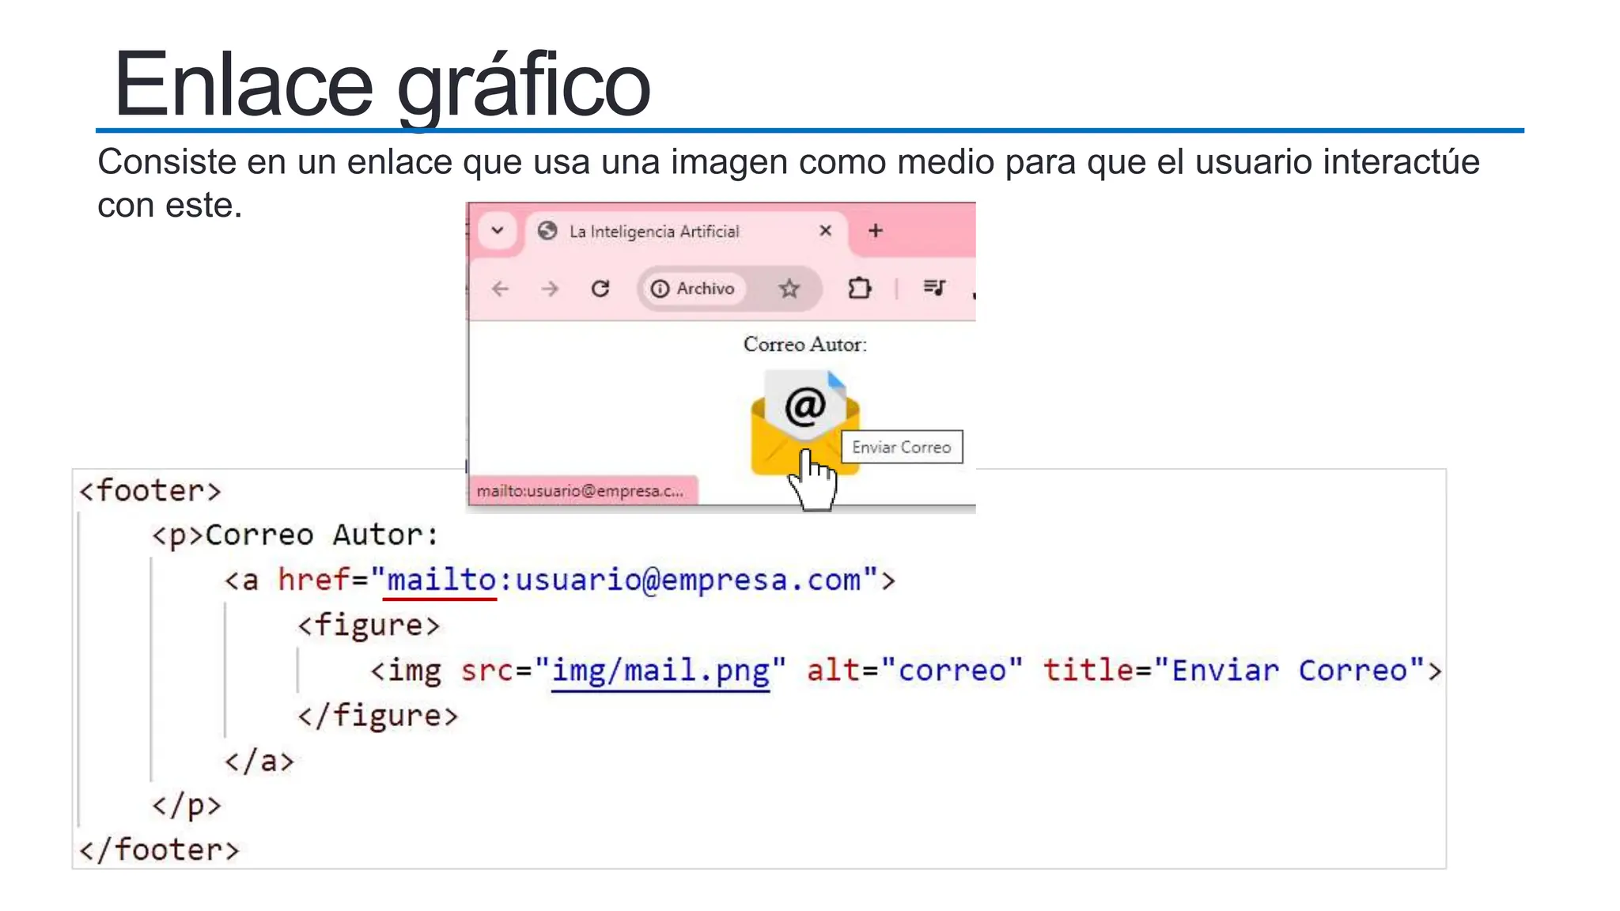Image resolution: width=1620 pixels, height=911 pixels.
Task: Go forward with the browser arrow
Action: click(550, 289)
